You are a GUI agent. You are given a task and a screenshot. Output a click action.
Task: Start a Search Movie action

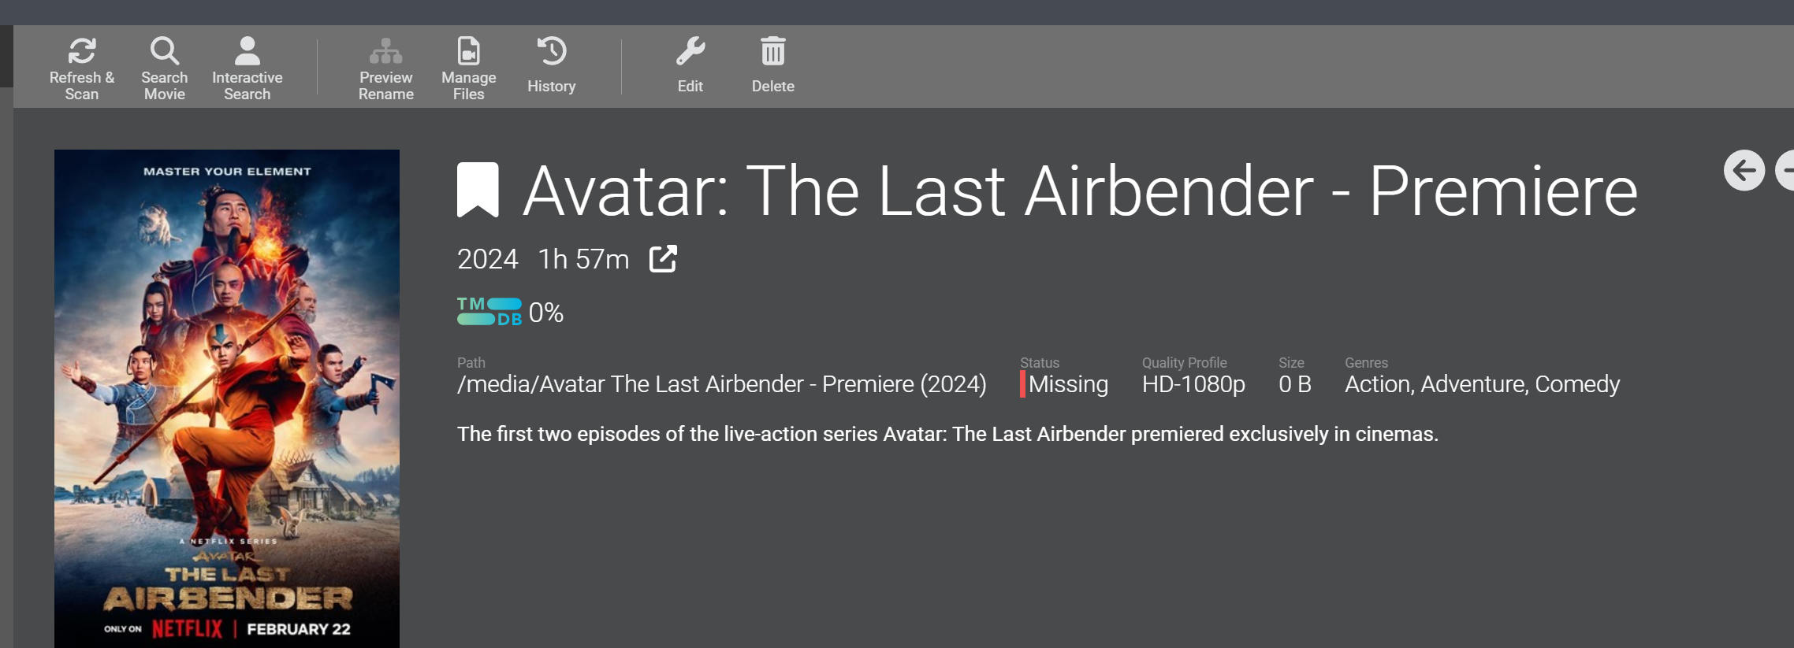tap(164, 52)
